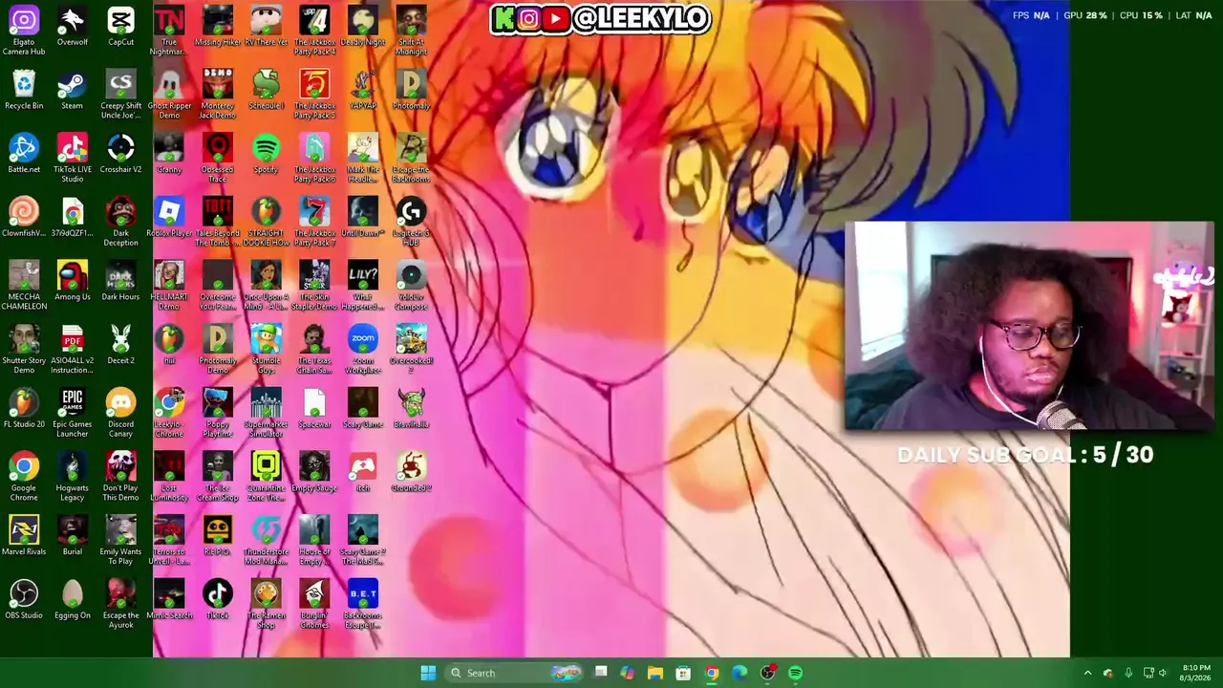
Task: Launch The Jackbox Party Pack 4
Action: pos(314,31)
